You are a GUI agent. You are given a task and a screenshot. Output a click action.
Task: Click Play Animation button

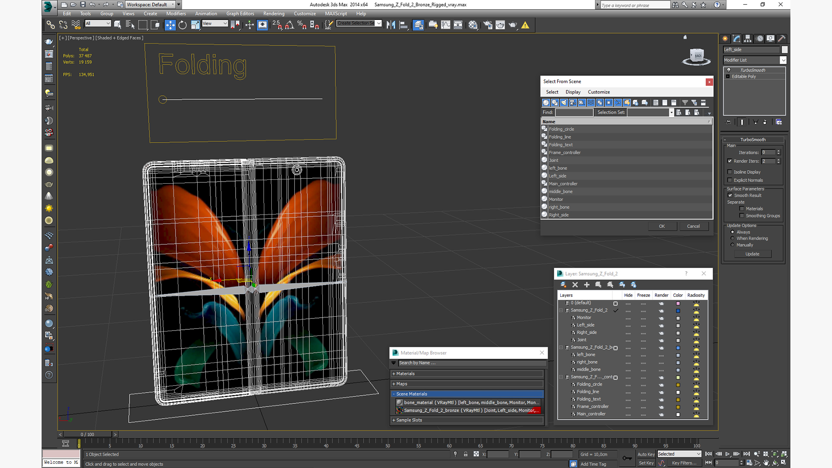(x=728, y=454)
